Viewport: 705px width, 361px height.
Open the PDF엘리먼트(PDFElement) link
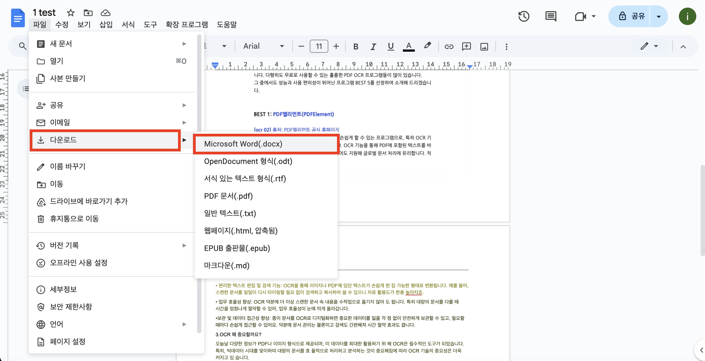303,114
